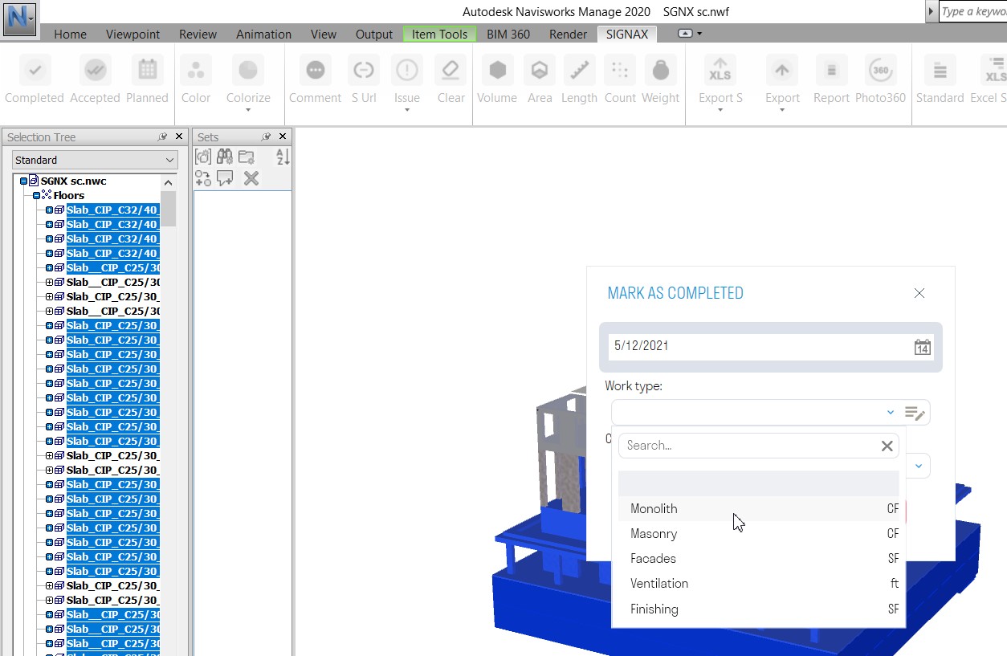The width and height of the screenshot is (1007, 656).
Task: Clear the work type search box
Action: tap(887, 446)
